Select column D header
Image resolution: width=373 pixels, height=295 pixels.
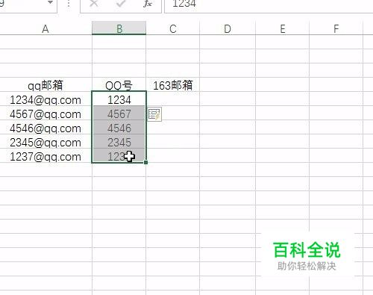(228, 29)
